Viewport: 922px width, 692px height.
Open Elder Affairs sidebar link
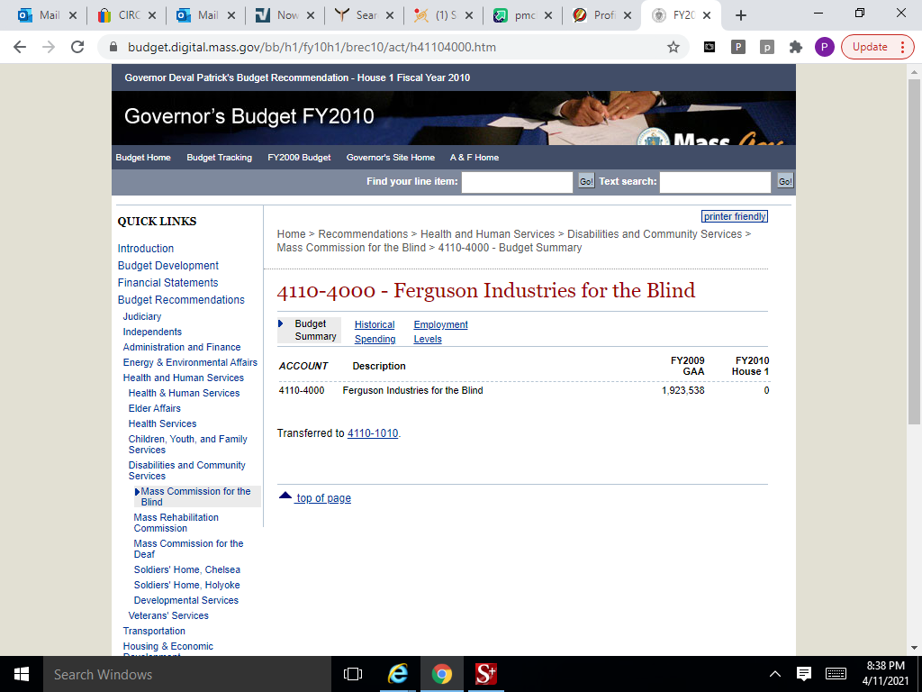[154, 408]
